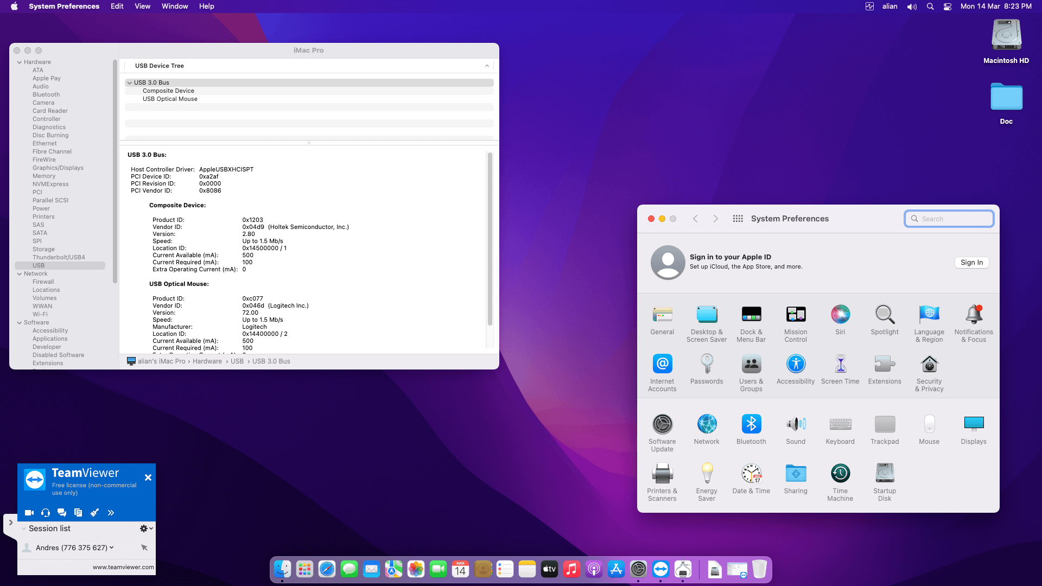Select Graphics/Displays in sidebar
The image size is (1042, 586).
point(58,168)
